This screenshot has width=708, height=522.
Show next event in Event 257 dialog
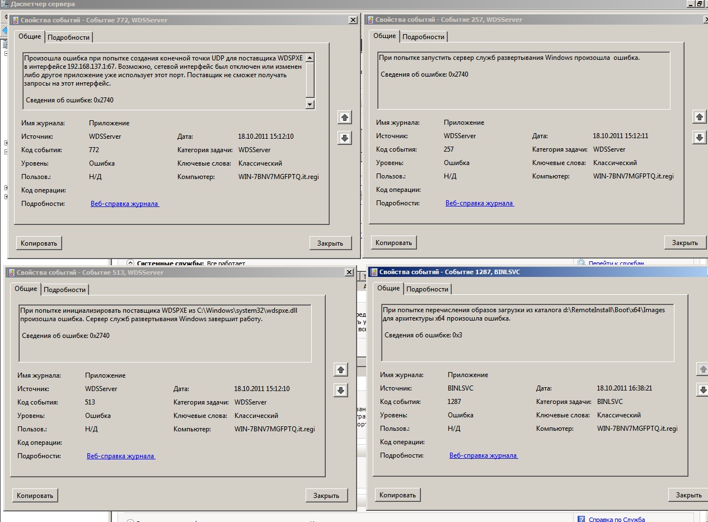click(x=699, y=138)
